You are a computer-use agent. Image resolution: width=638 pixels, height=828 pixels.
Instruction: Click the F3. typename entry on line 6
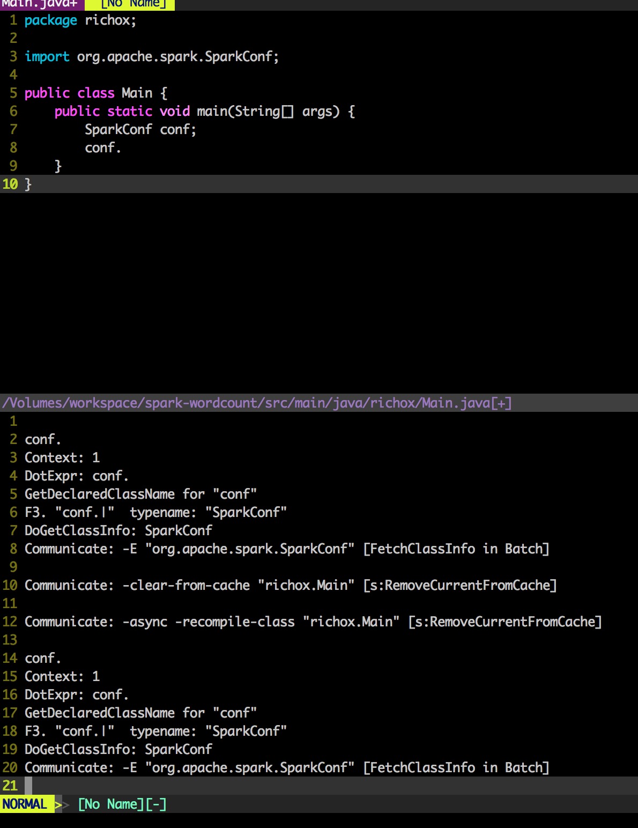tap(155, 513)
